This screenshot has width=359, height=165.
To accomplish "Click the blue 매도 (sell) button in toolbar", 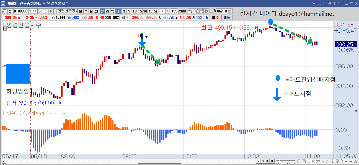I will [x=227, y=17].
